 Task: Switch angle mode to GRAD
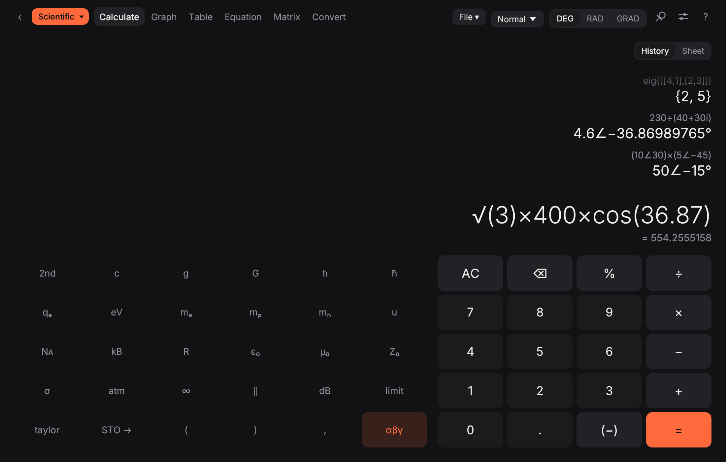tap(628, 18)
